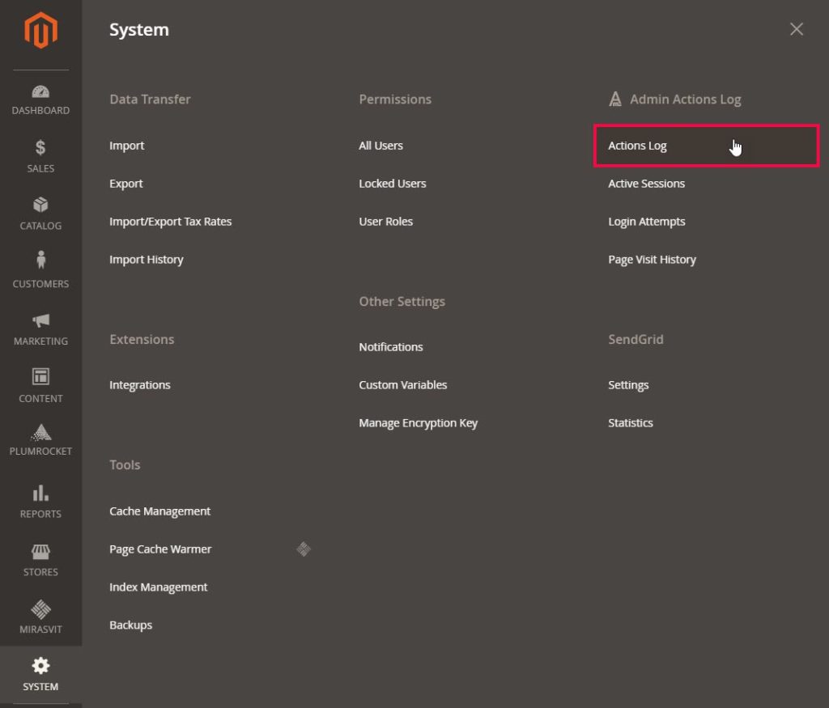Open Notifications under Other Settings
The width and height of the screenshot is (829, 708).
[x=391, y=347]
